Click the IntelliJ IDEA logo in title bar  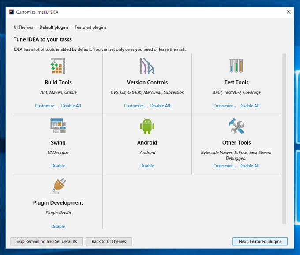pos(11,12)
